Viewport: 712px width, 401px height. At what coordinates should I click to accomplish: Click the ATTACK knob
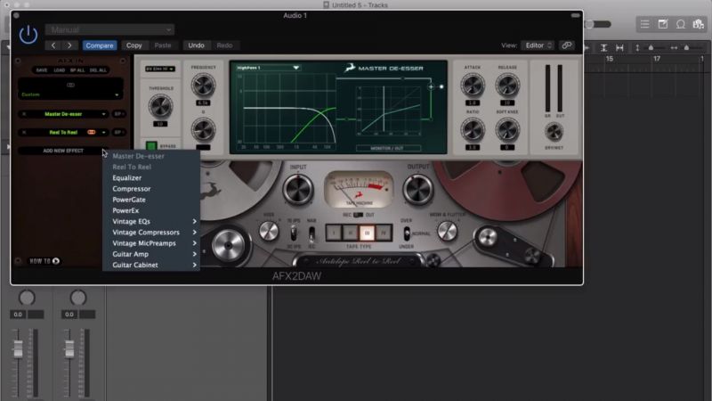pos(473,86)
